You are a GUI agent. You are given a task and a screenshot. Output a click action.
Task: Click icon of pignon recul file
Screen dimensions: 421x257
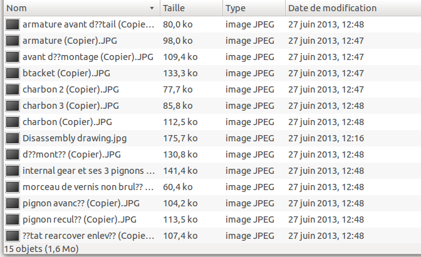13,219
